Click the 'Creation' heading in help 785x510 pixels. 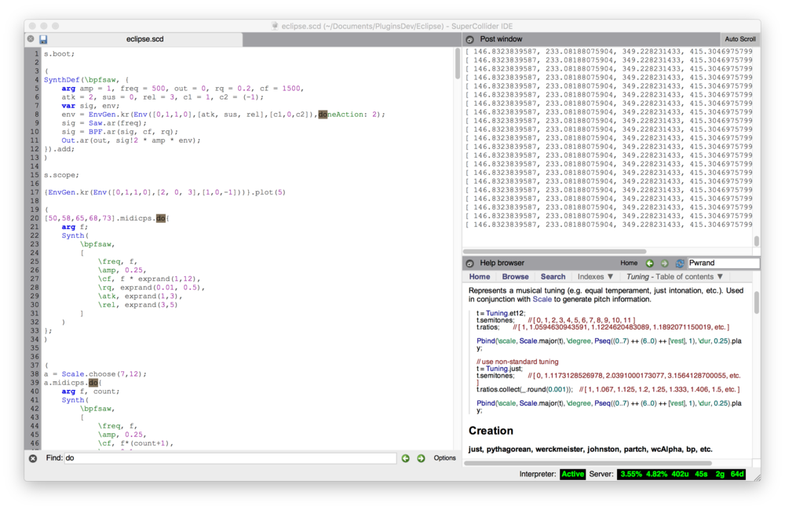pyautogui.click(x=491, y=431)
